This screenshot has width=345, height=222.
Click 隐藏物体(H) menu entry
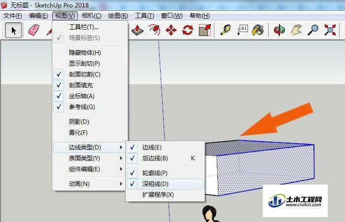(x=90, y=53)
